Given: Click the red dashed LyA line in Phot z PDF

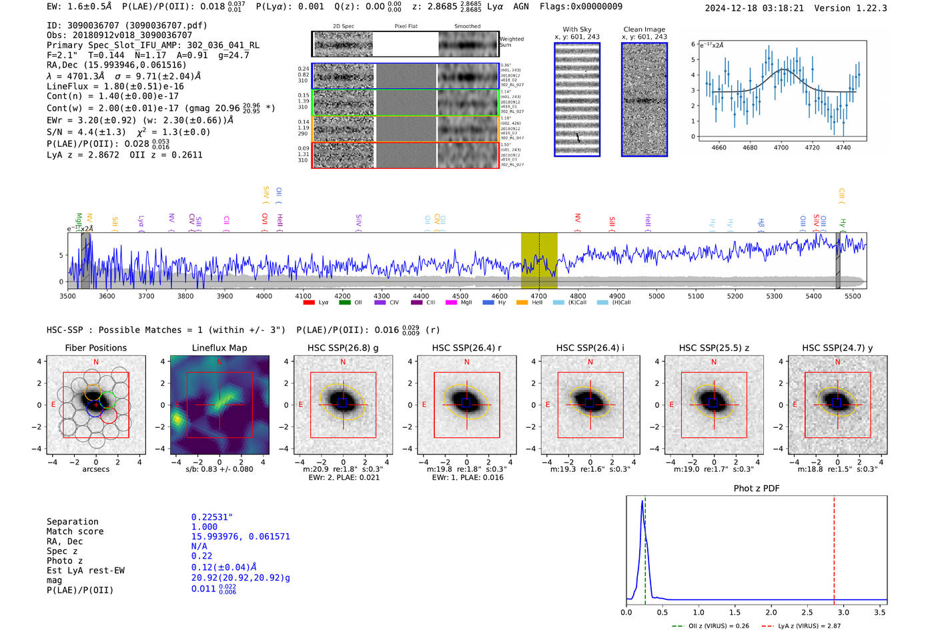Looking at the screenshot, I should tap(834, 547).
